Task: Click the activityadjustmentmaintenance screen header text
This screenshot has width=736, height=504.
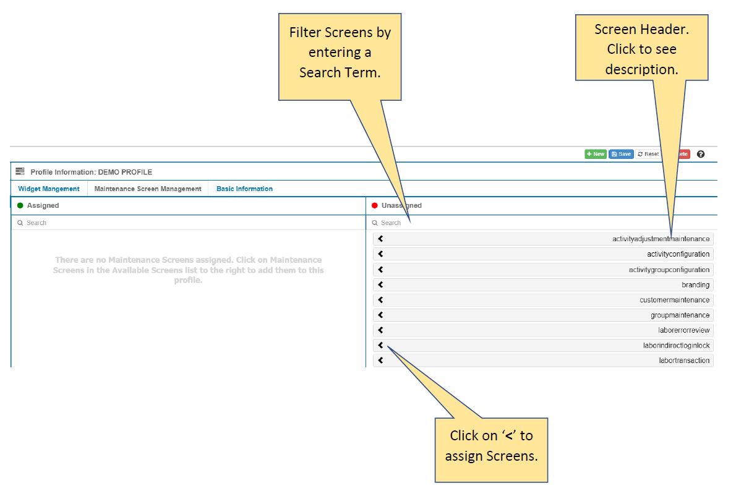Action: pyautogui.click(x=661, y=239)
